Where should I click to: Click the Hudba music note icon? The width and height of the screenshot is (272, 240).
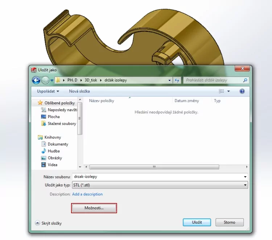[44, 151]
